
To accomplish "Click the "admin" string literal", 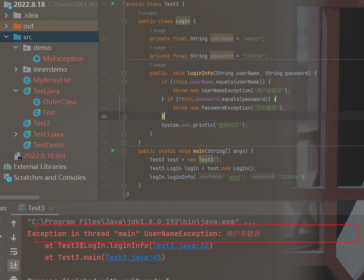I will [x=252, y=39].
